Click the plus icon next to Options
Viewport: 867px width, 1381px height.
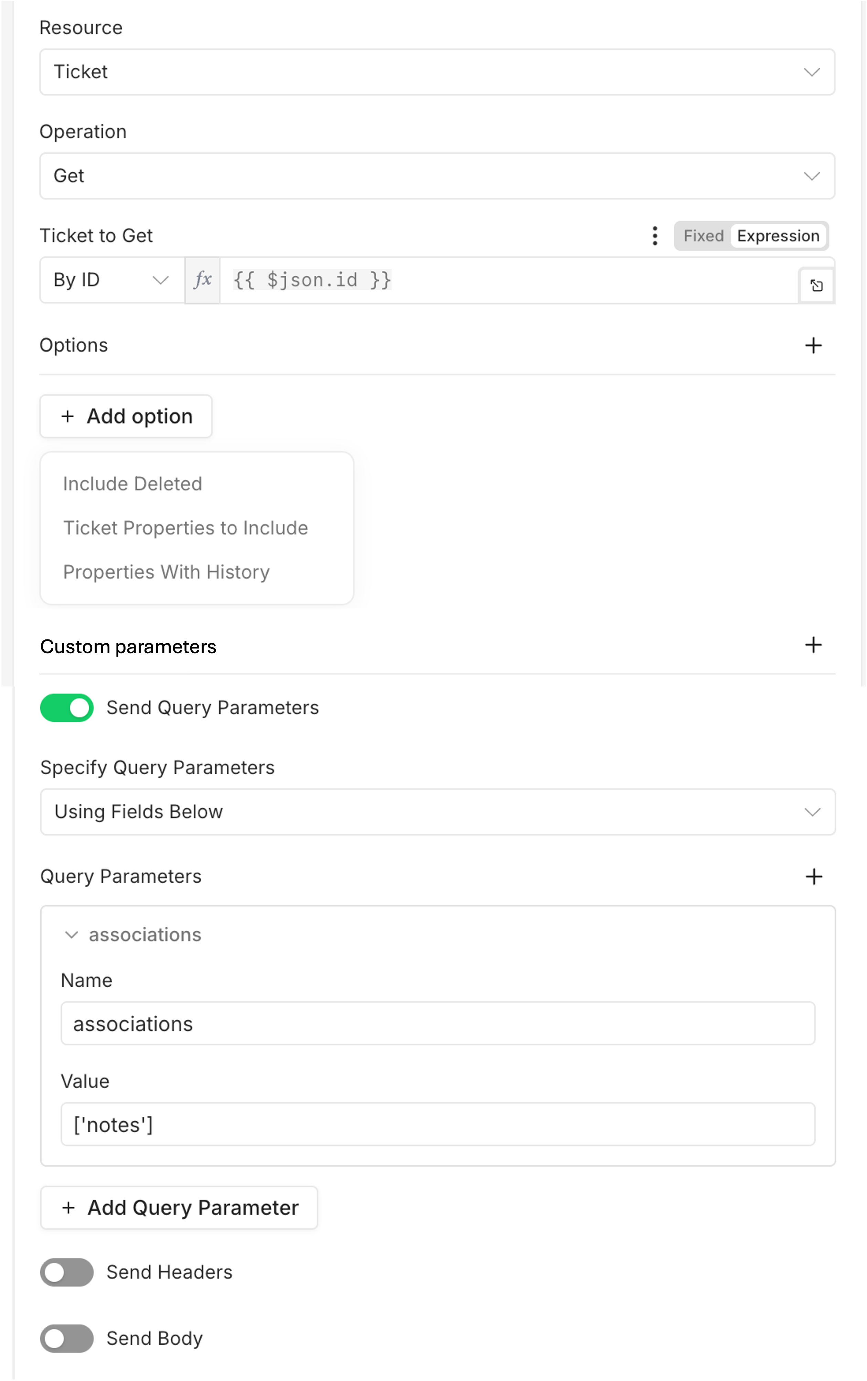pyautogui.click(x=813, y=345)
